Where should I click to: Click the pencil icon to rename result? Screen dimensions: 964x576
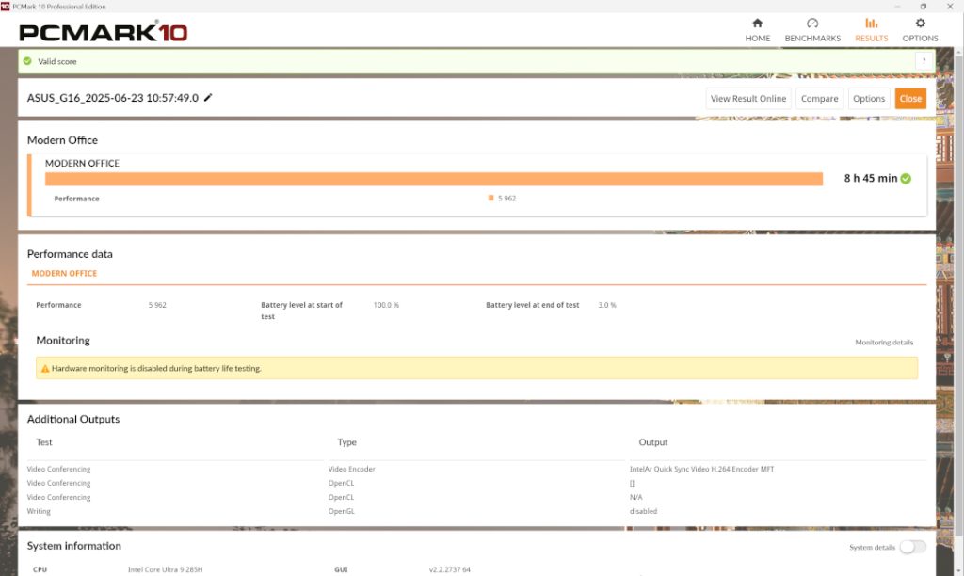pos(208,98)
